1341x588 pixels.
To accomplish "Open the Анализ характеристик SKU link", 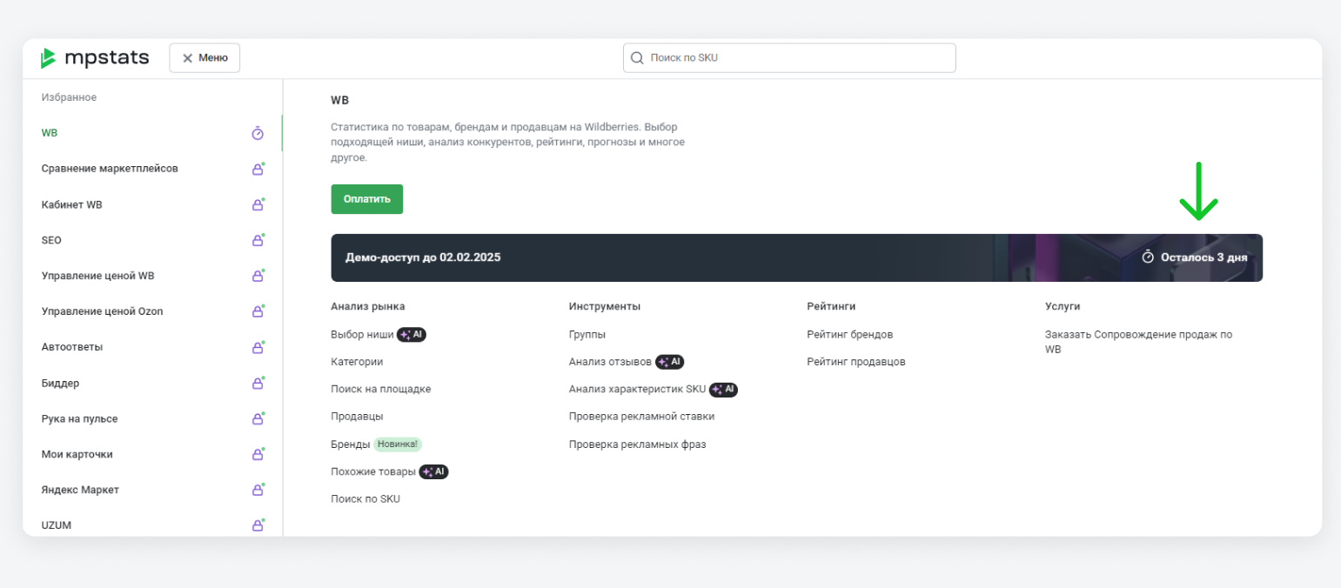I will click(x=638, y=389).
